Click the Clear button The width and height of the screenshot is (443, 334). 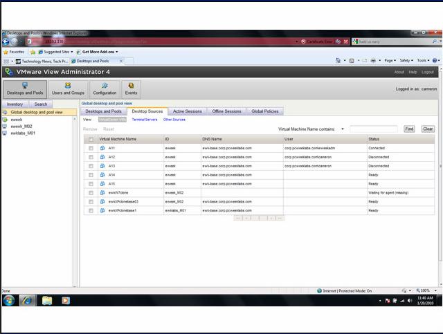point(428,129)
